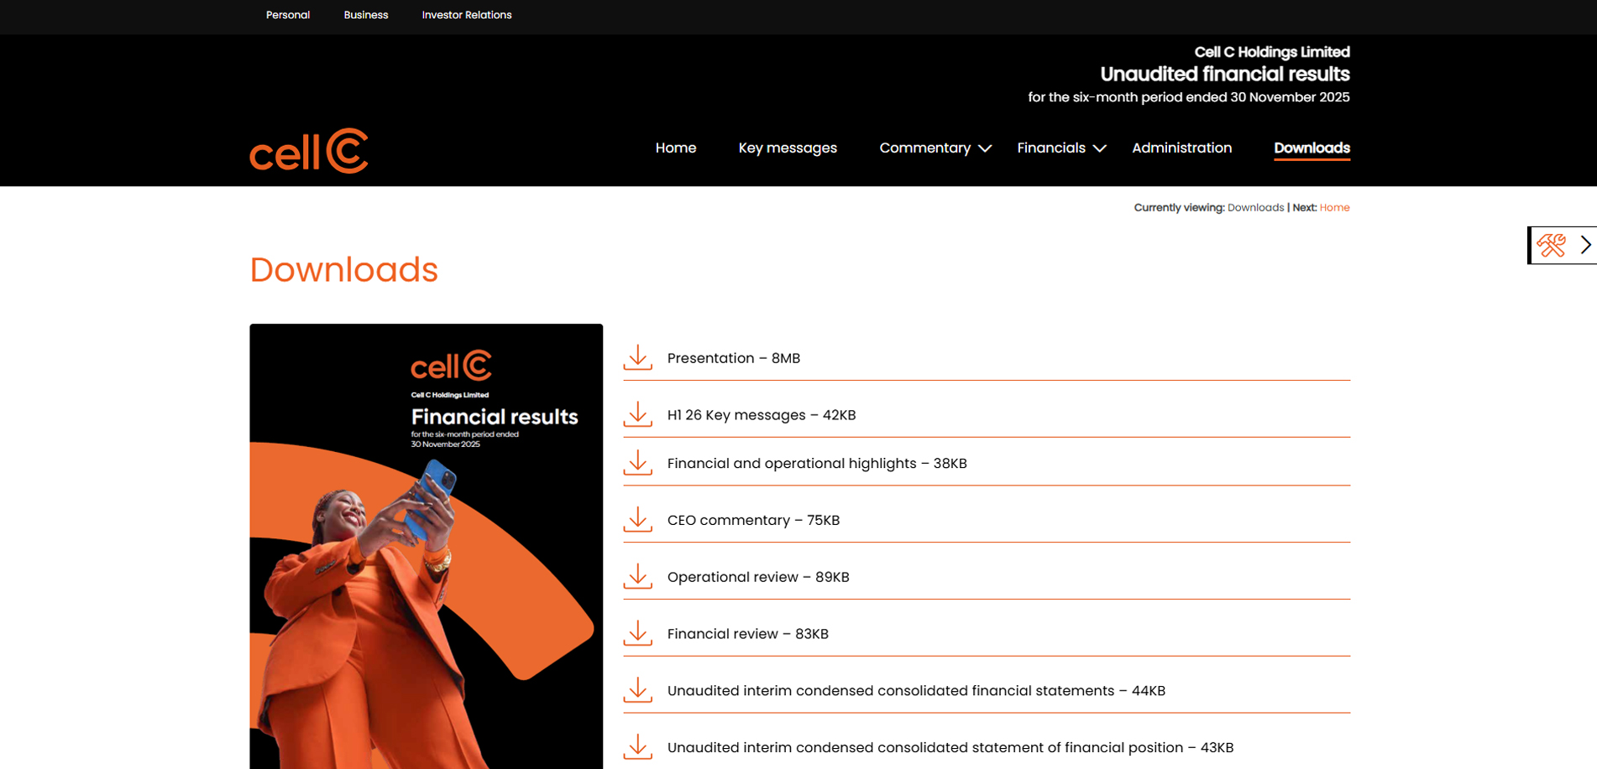Click H1 26 Key messages – 42KB link

762,415
